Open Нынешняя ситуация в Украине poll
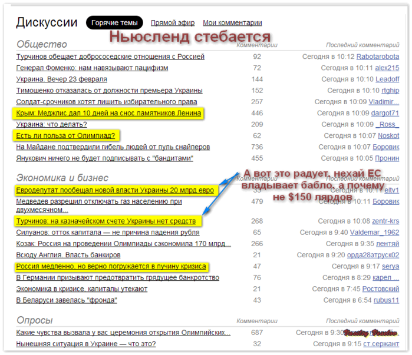The width and height of the screenshot is (412, 355). [86, 344]
